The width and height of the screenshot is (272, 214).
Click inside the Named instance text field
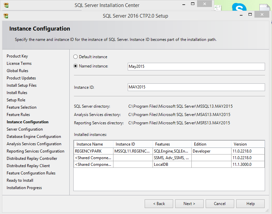click(x=196, y=66)
